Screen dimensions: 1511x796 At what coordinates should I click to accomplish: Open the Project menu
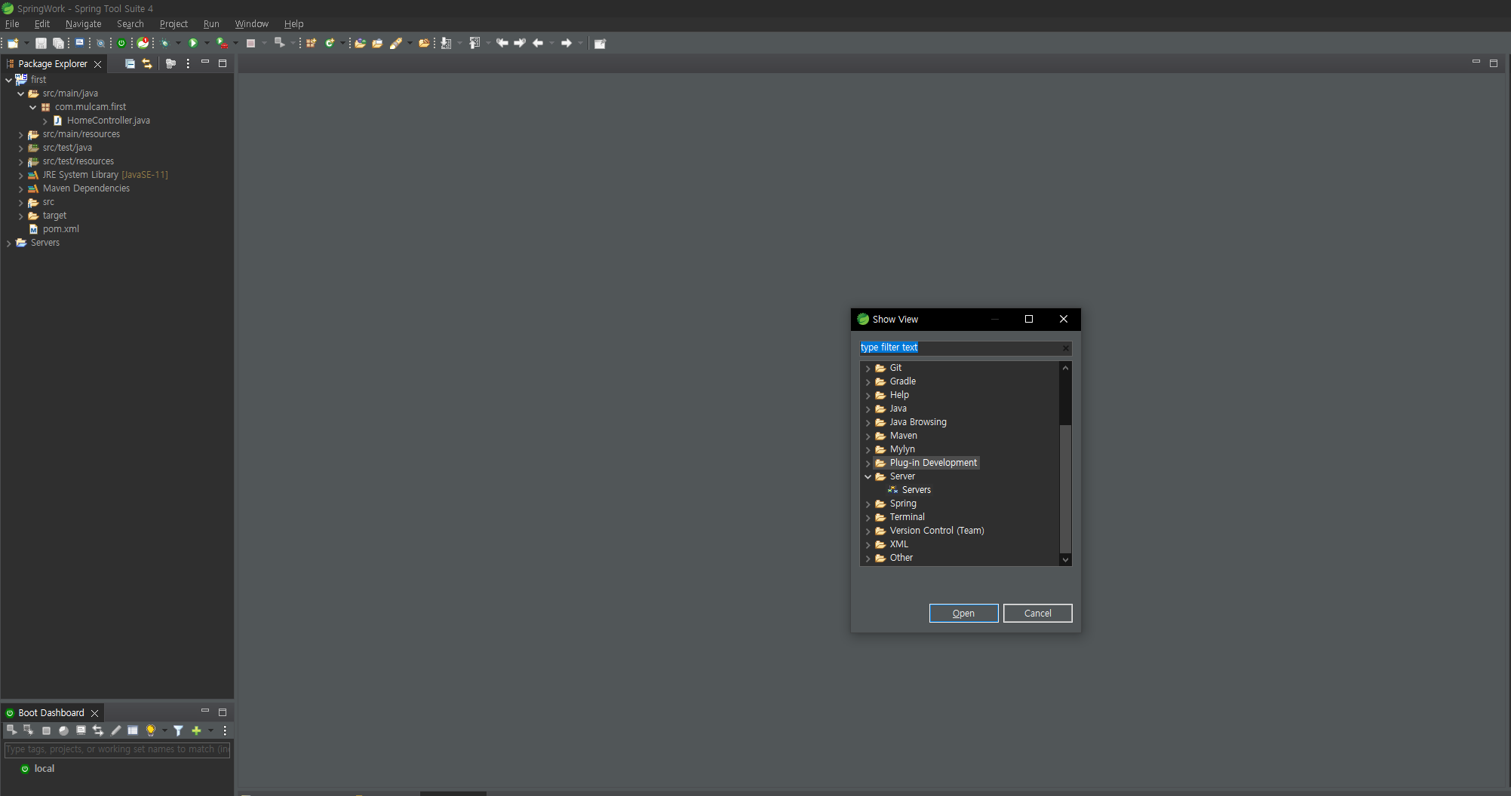tap(174, 24)
